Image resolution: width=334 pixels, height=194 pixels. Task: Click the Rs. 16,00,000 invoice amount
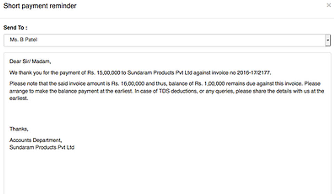[x=128, y=83]
